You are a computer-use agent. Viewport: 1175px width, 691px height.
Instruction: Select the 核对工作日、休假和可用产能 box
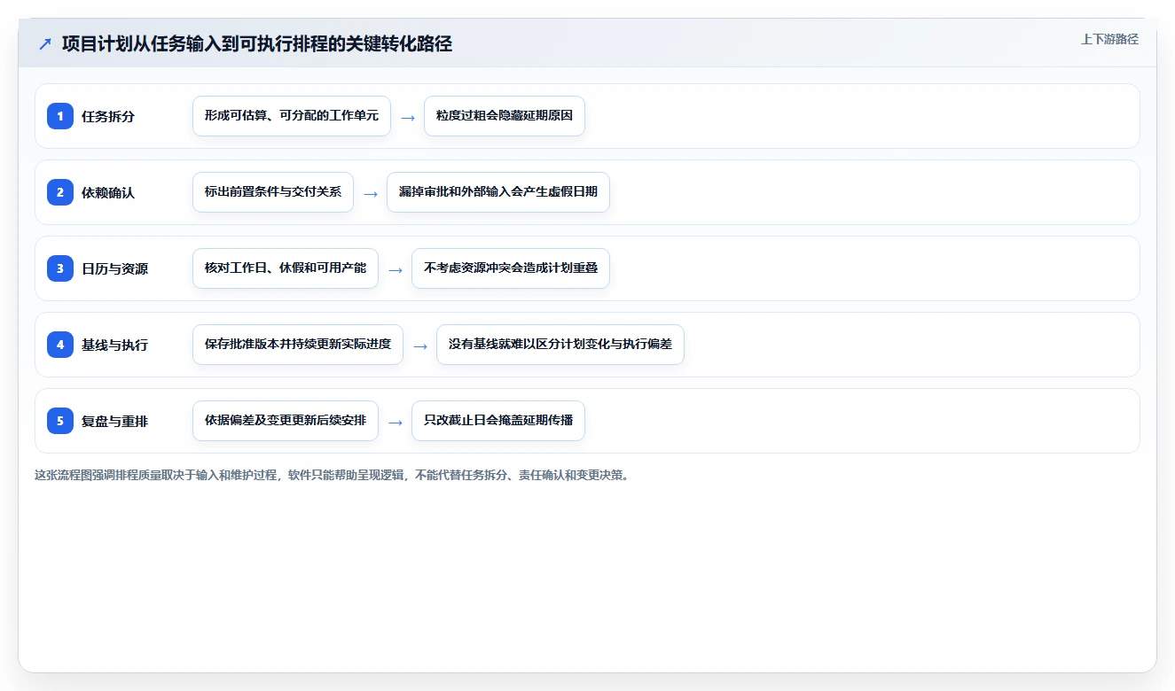(286, 268)
